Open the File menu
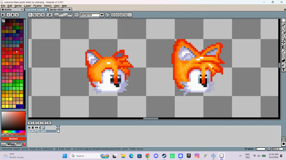286x160 pixels. 3,6
